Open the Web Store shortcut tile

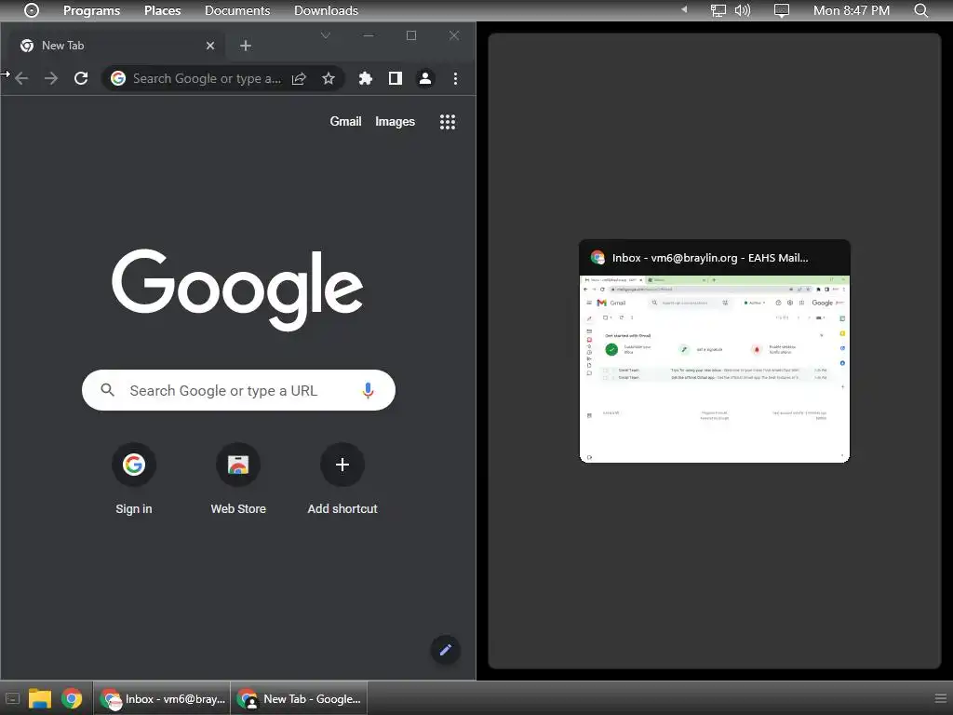(238, 480)
